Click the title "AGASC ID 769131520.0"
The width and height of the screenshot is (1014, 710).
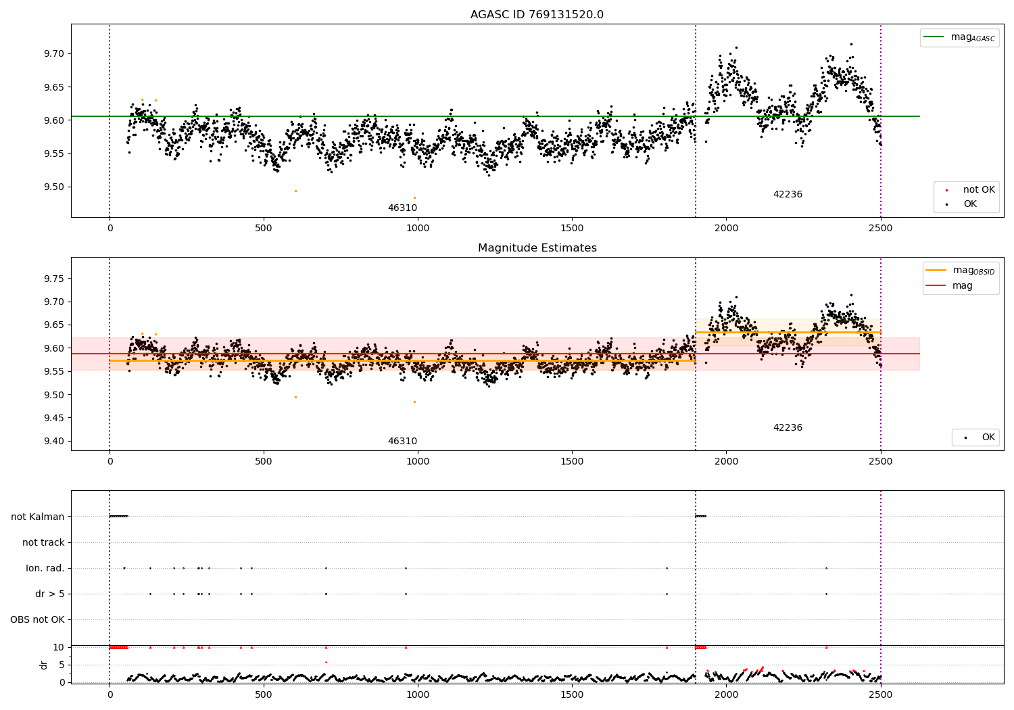pyautogui.click(x=537, y=15)
